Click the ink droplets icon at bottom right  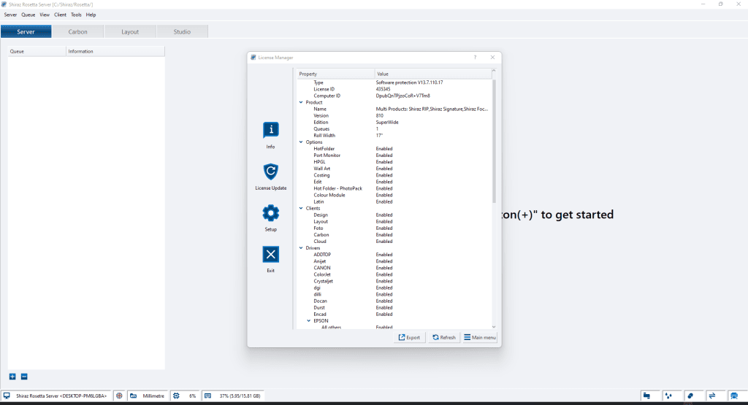[668, 396]
